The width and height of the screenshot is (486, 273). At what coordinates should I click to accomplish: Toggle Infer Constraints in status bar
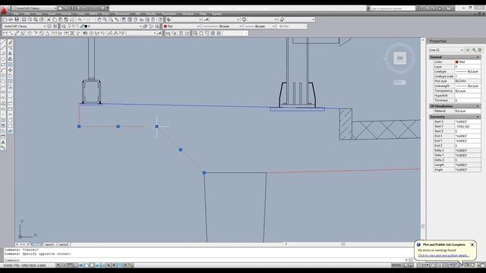point(58,265)
